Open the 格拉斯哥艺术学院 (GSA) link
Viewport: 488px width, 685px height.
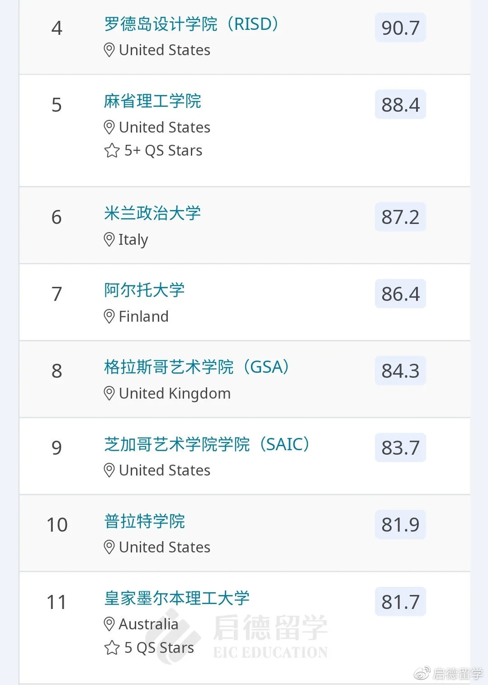click(196, 367)
